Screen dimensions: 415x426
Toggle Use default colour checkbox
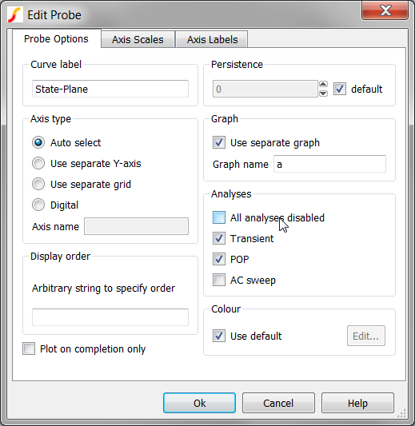pyautogui.click(x=219, y=336)
